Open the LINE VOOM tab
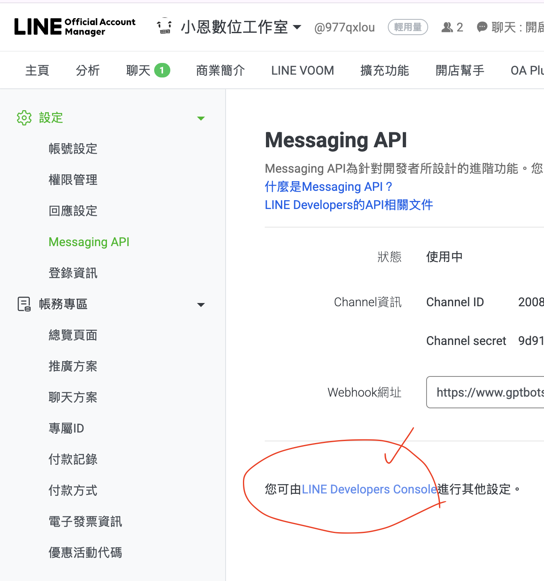This screenshot has width=544, height=581. (302, 70)
